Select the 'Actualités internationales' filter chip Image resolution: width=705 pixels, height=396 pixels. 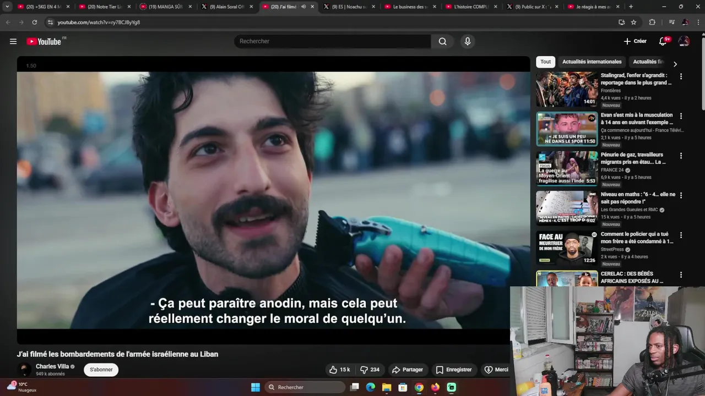(x=592, y=62)
